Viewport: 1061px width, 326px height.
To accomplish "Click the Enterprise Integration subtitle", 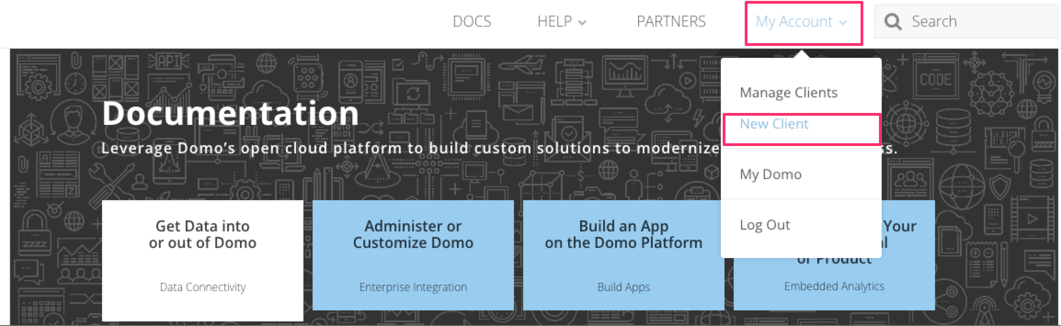I will (x=413, y=287).
